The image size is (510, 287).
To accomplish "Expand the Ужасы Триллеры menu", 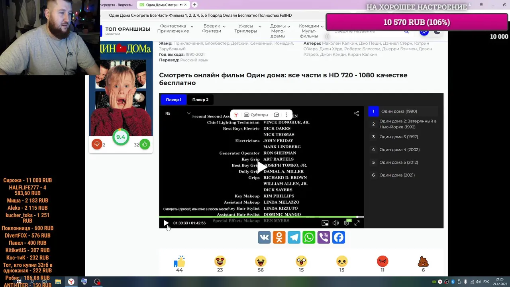I will tap(248, 29).
